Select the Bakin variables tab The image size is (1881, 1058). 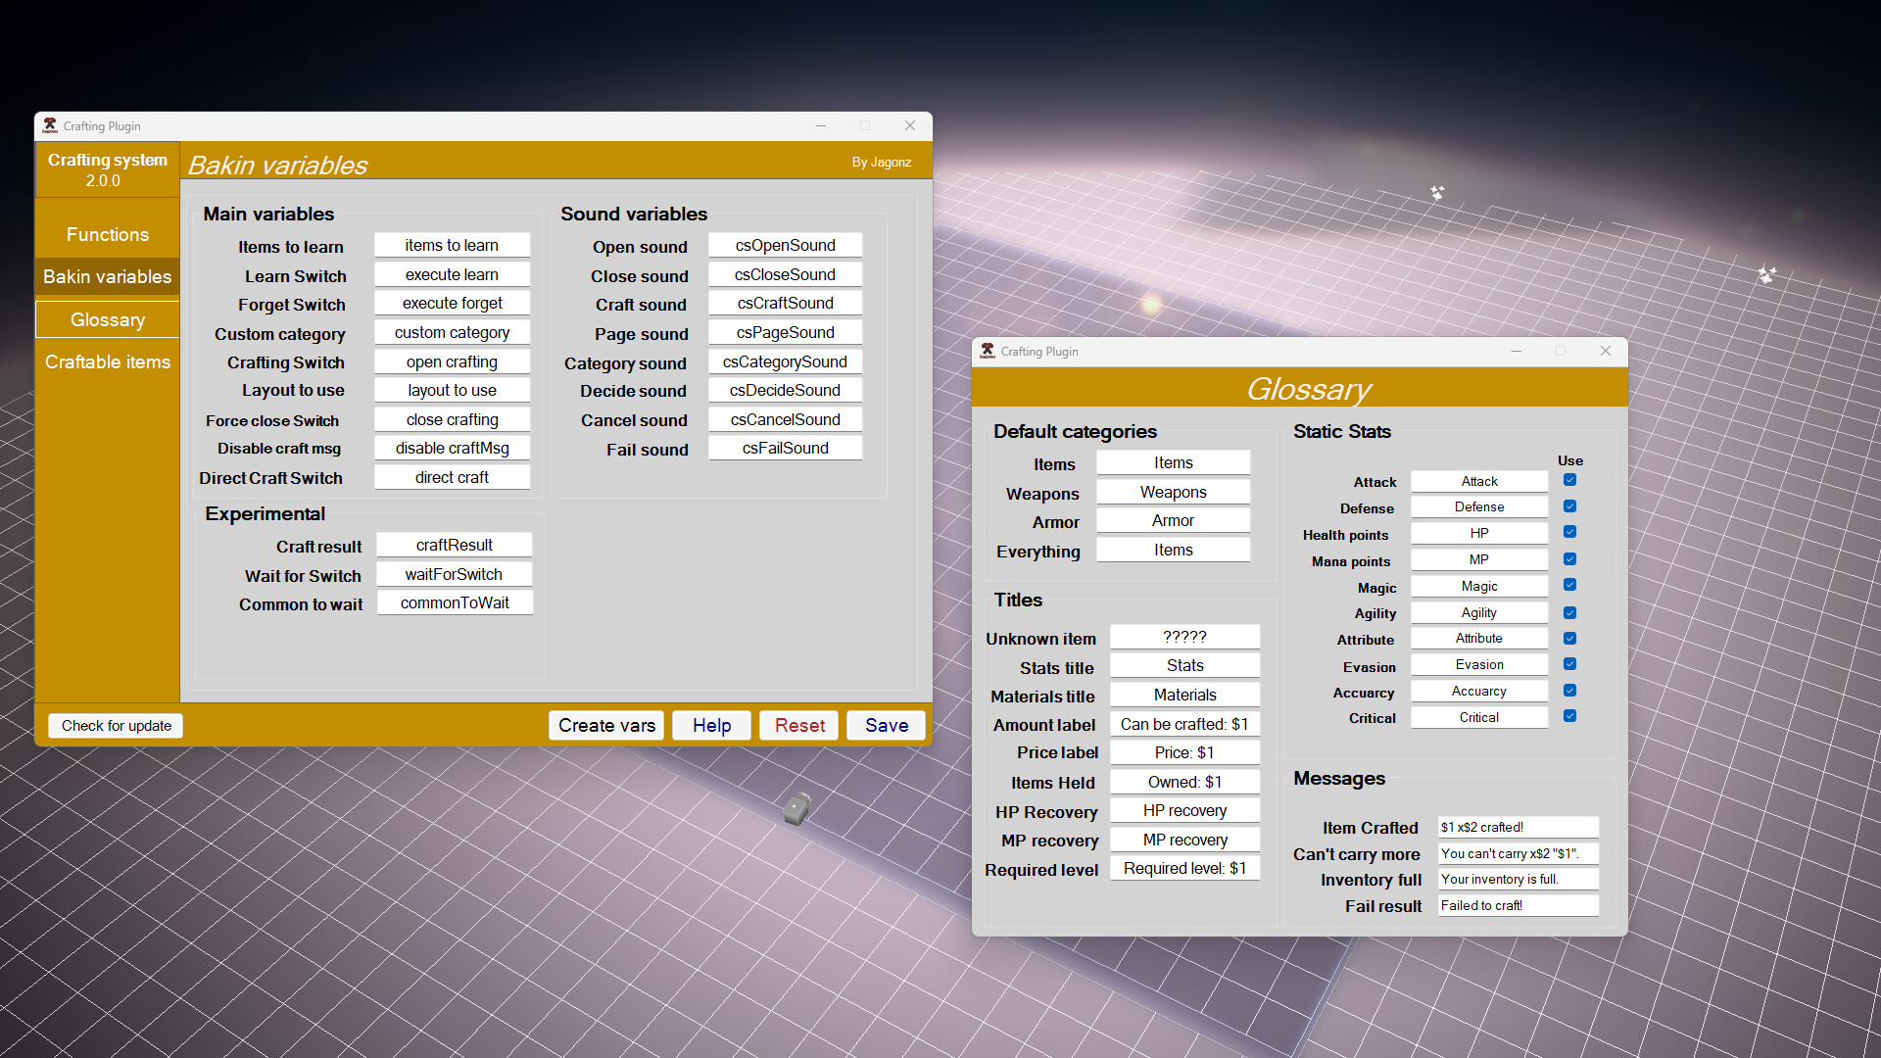[x=107, y=276]
